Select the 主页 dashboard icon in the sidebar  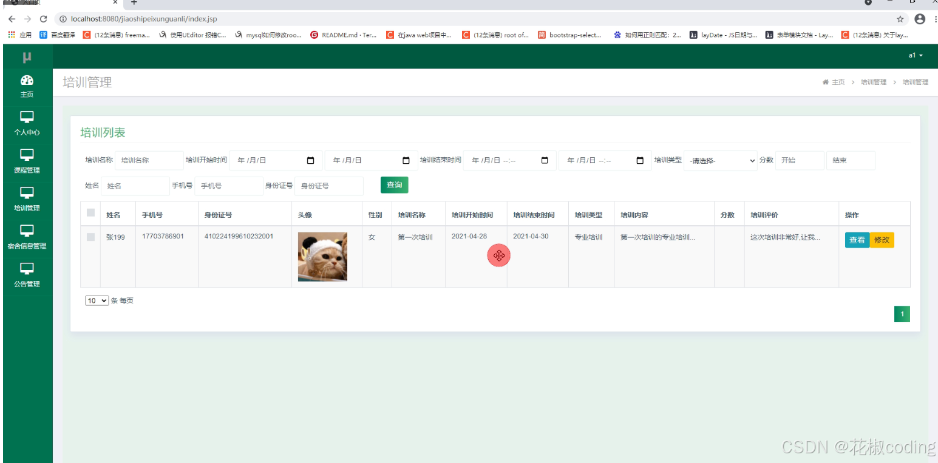[27, 86]
